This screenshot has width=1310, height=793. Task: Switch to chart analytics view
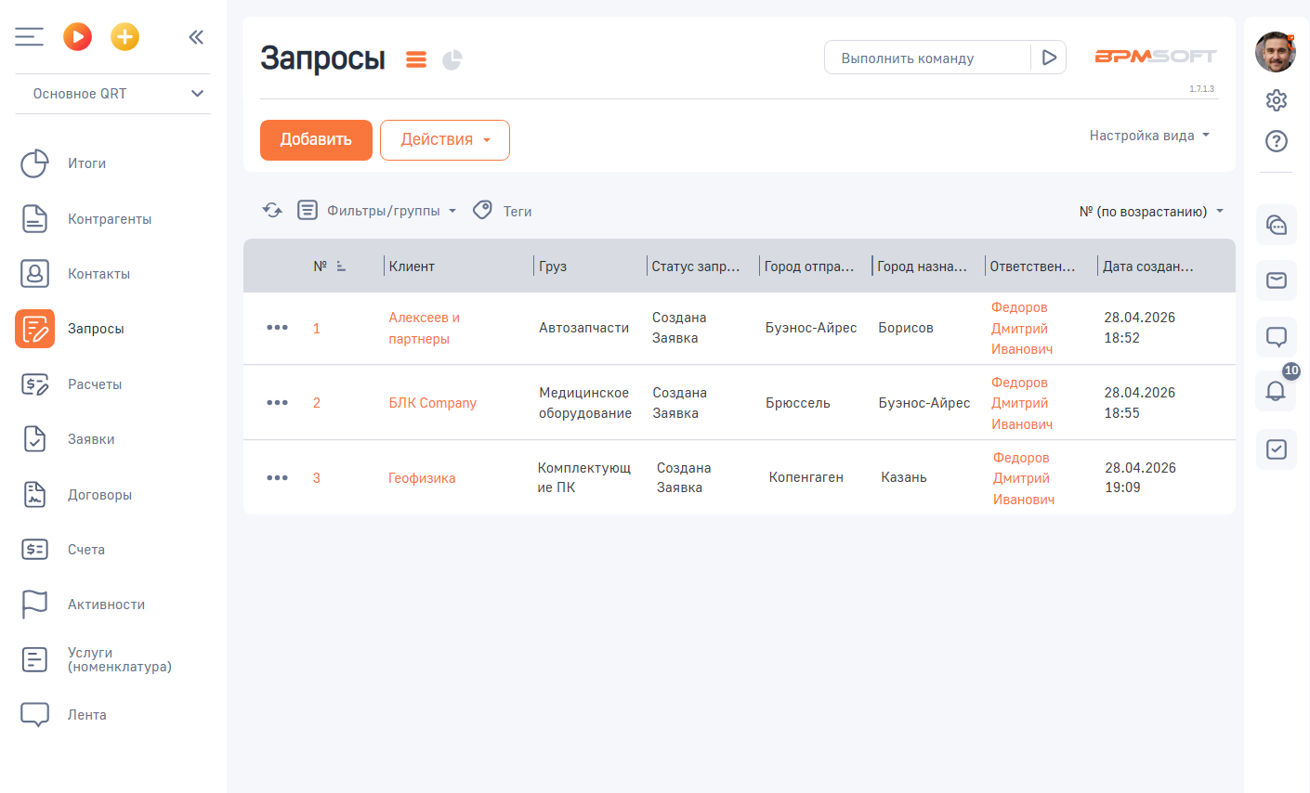pos(452,60)
